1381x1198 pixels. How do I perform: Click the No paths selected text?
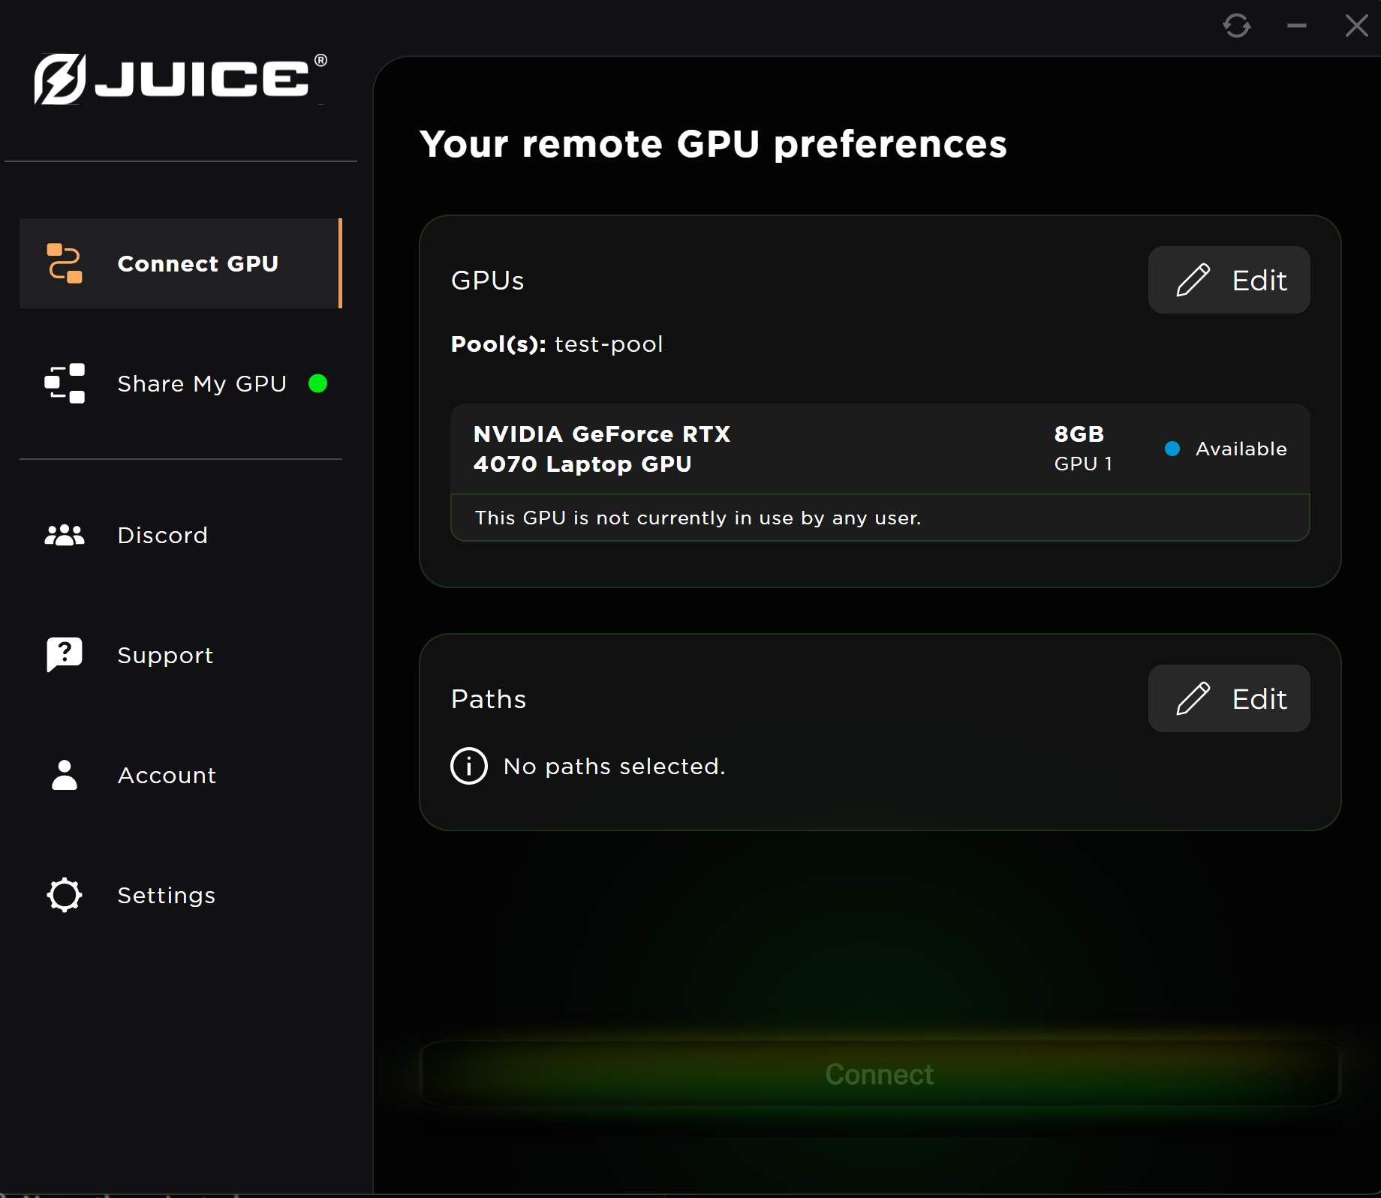click(x=615, y=766)
